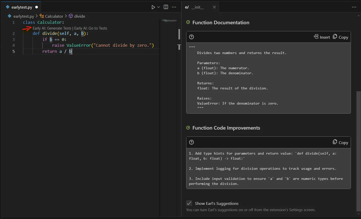361x219 pixels.
Task: Click help icon in Code Improvements box
Action: [x=191, y=142]
